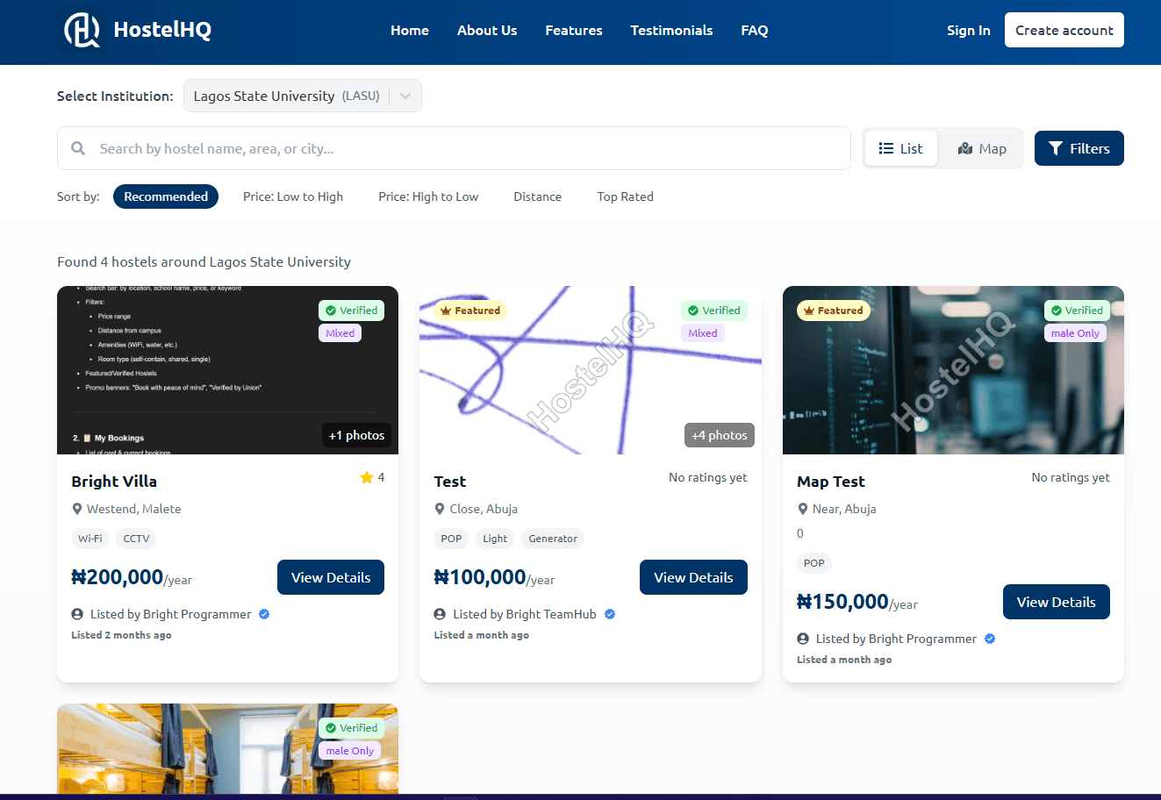Click the HostelHQ logo icon

click(x=82, y=31)
